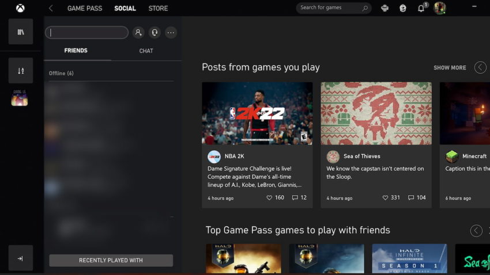This screenshot has width=490, height=275.
Task: Click SHOW MORE for posts
Action: [x=450, y=68]
